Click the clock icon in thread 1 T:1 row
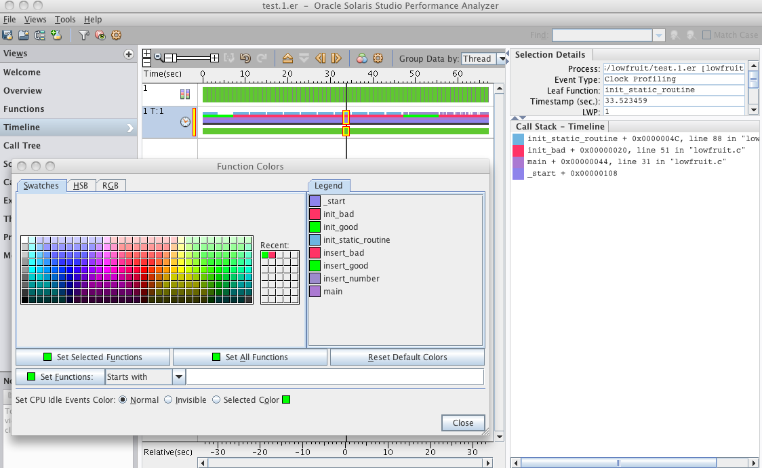The height and width of the screenshot is (468, 762). [x=185, y=122]
